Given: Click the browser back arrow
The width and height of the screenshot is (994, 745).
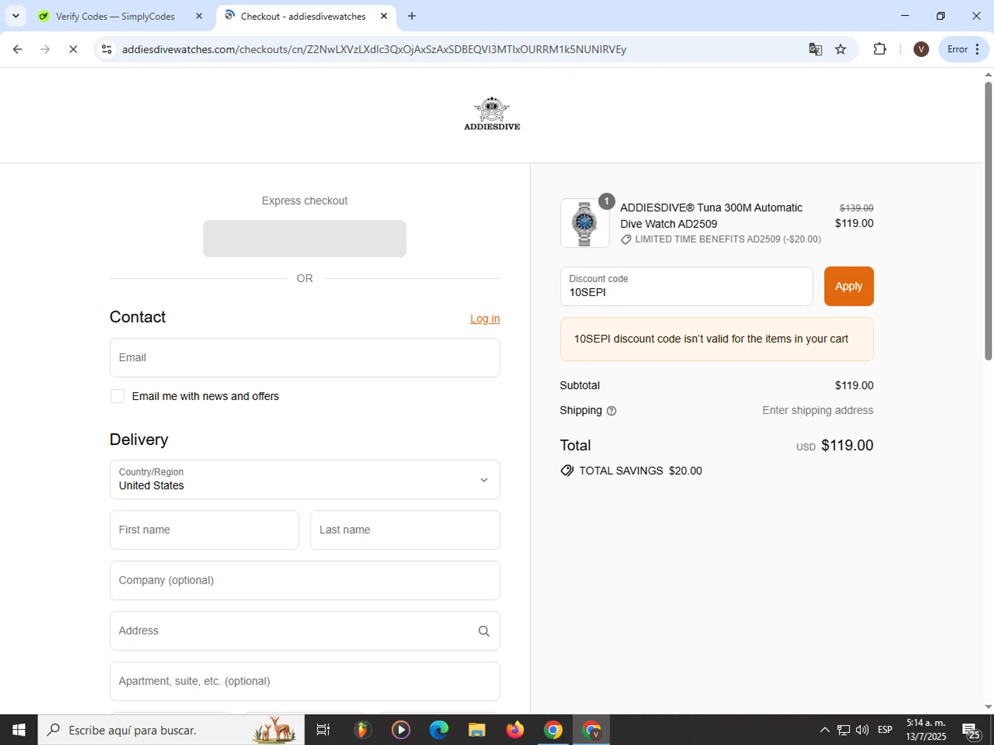Looking at the screenshot, I should click(x=18, y=49).
